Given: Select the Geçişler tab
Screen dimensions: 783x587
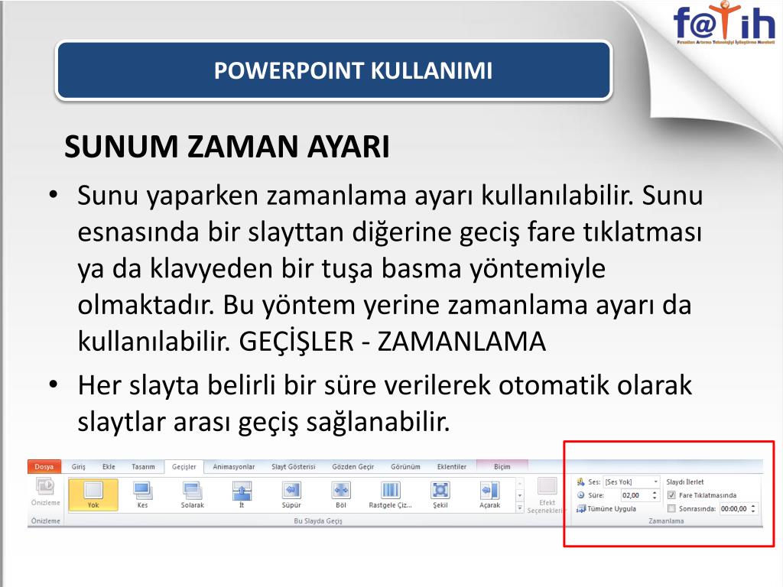Looking at the screenshot, I should (184, 467).
